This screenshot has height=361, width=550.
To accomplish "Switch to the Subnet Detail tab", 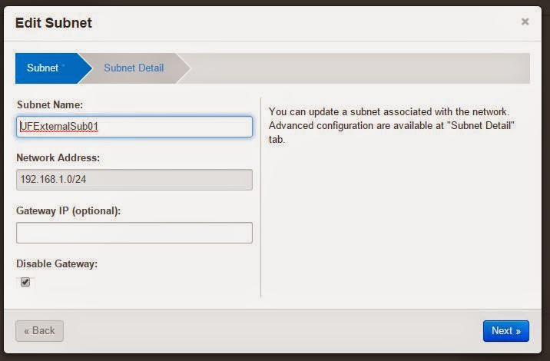I will (x=134, y=68).
